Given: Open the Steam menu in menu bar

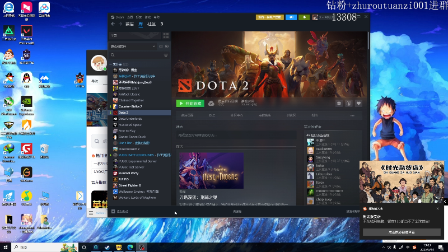Looking at the screenshot, I should tap(118, 17).
